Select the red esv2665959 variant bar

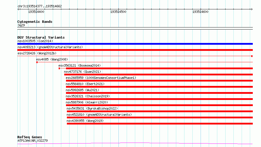tap(159, 81)
